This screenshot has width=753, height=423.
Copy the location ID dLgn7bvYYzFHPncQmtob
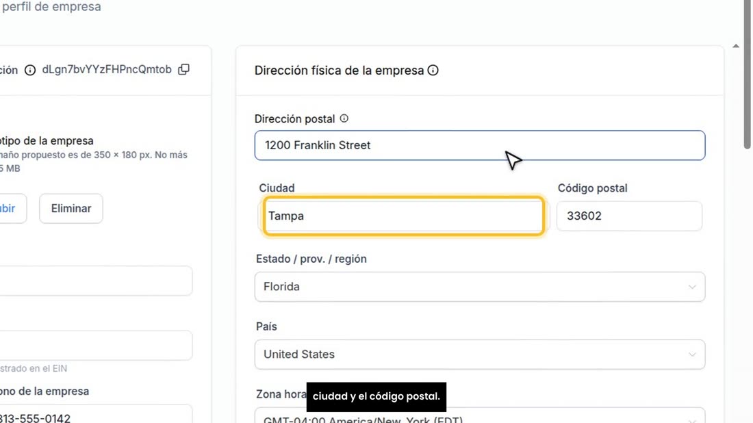(x=183, y=70)
